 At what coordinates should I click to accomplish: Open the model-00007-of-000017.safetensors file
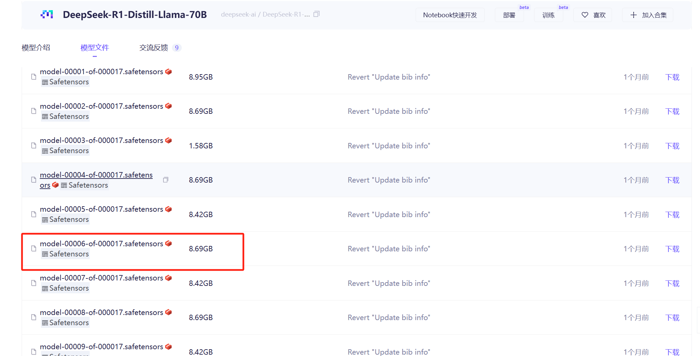[102, 278]
